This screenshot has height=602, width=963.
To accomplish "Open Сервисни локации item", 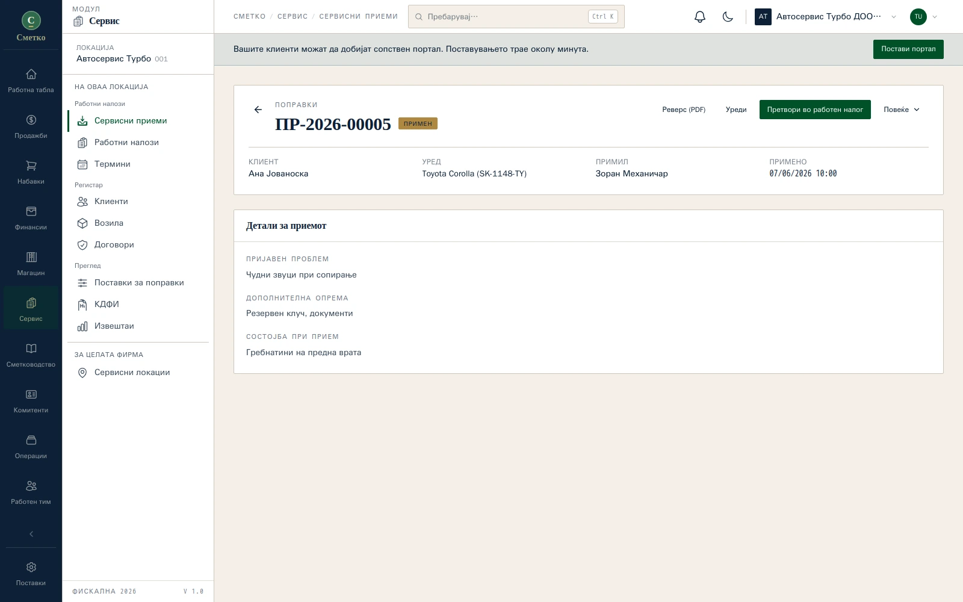I will [138, 372].
